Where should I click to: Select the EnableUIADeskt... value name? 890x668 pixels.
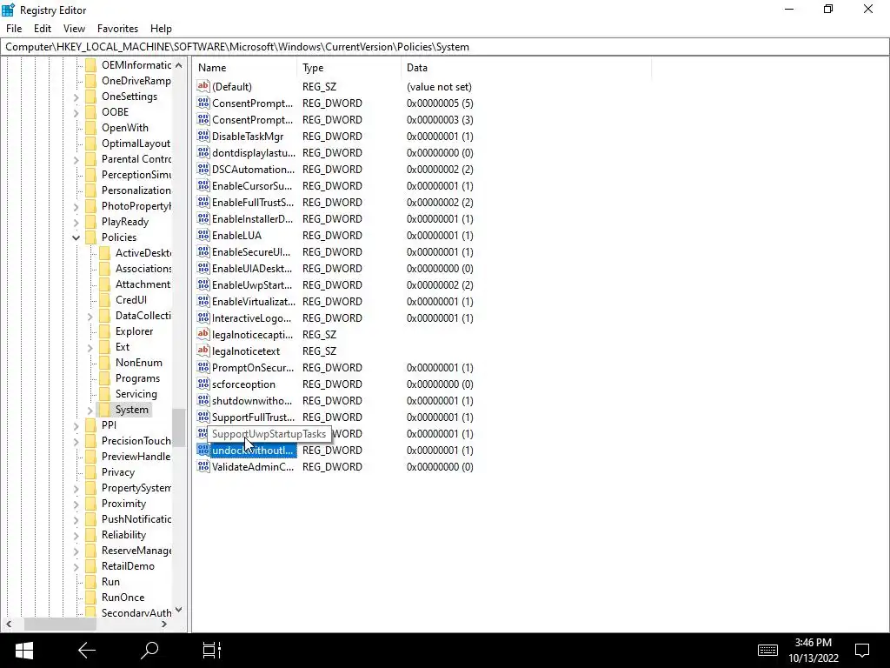(252, 268)
